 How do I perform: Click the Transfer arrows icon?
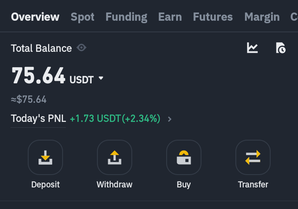pos(253,157)
